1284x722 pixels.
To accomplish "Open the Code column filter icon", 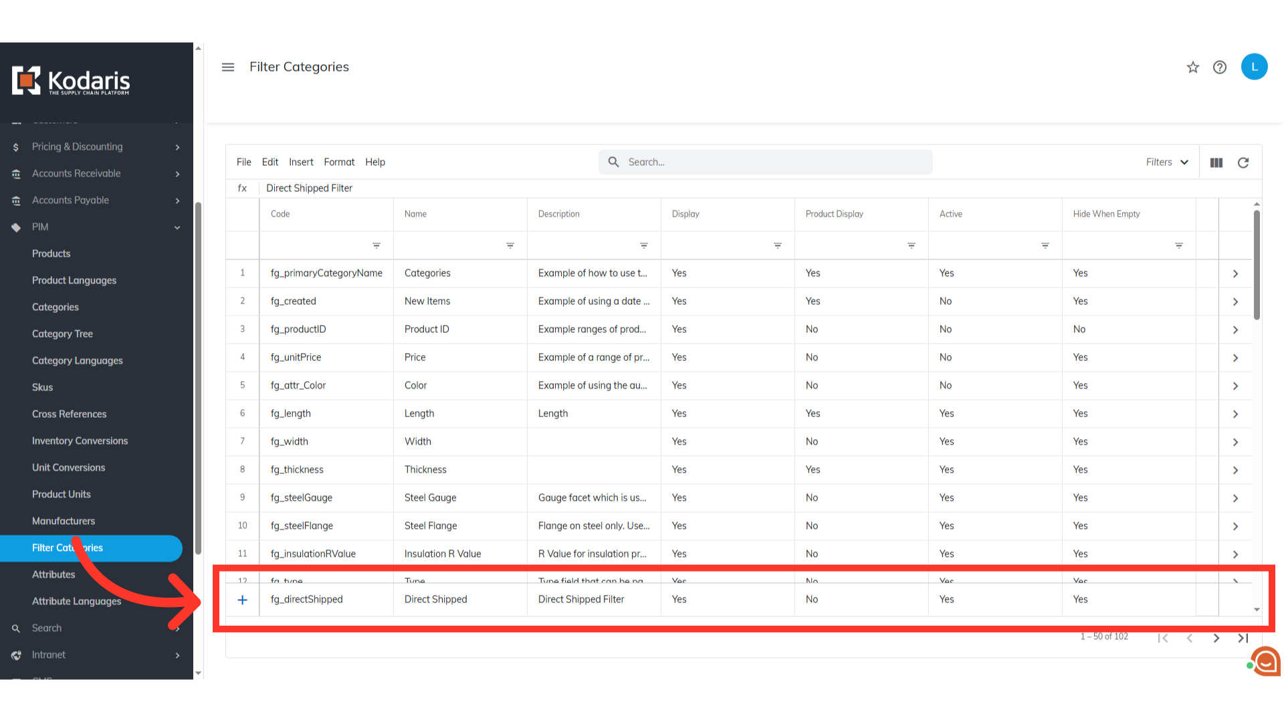I will click(x=377, y=245).
